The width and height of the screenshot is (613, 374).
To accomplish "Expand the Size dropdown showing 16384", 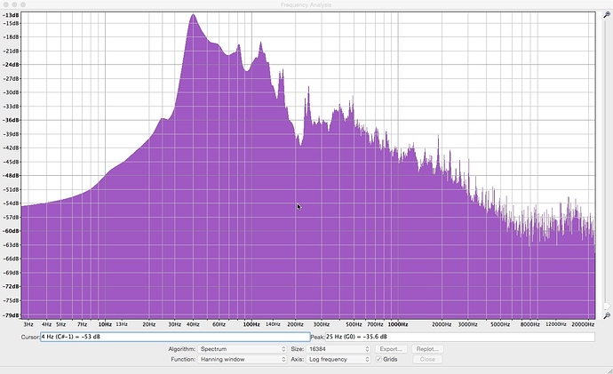I will click(339, 349).
